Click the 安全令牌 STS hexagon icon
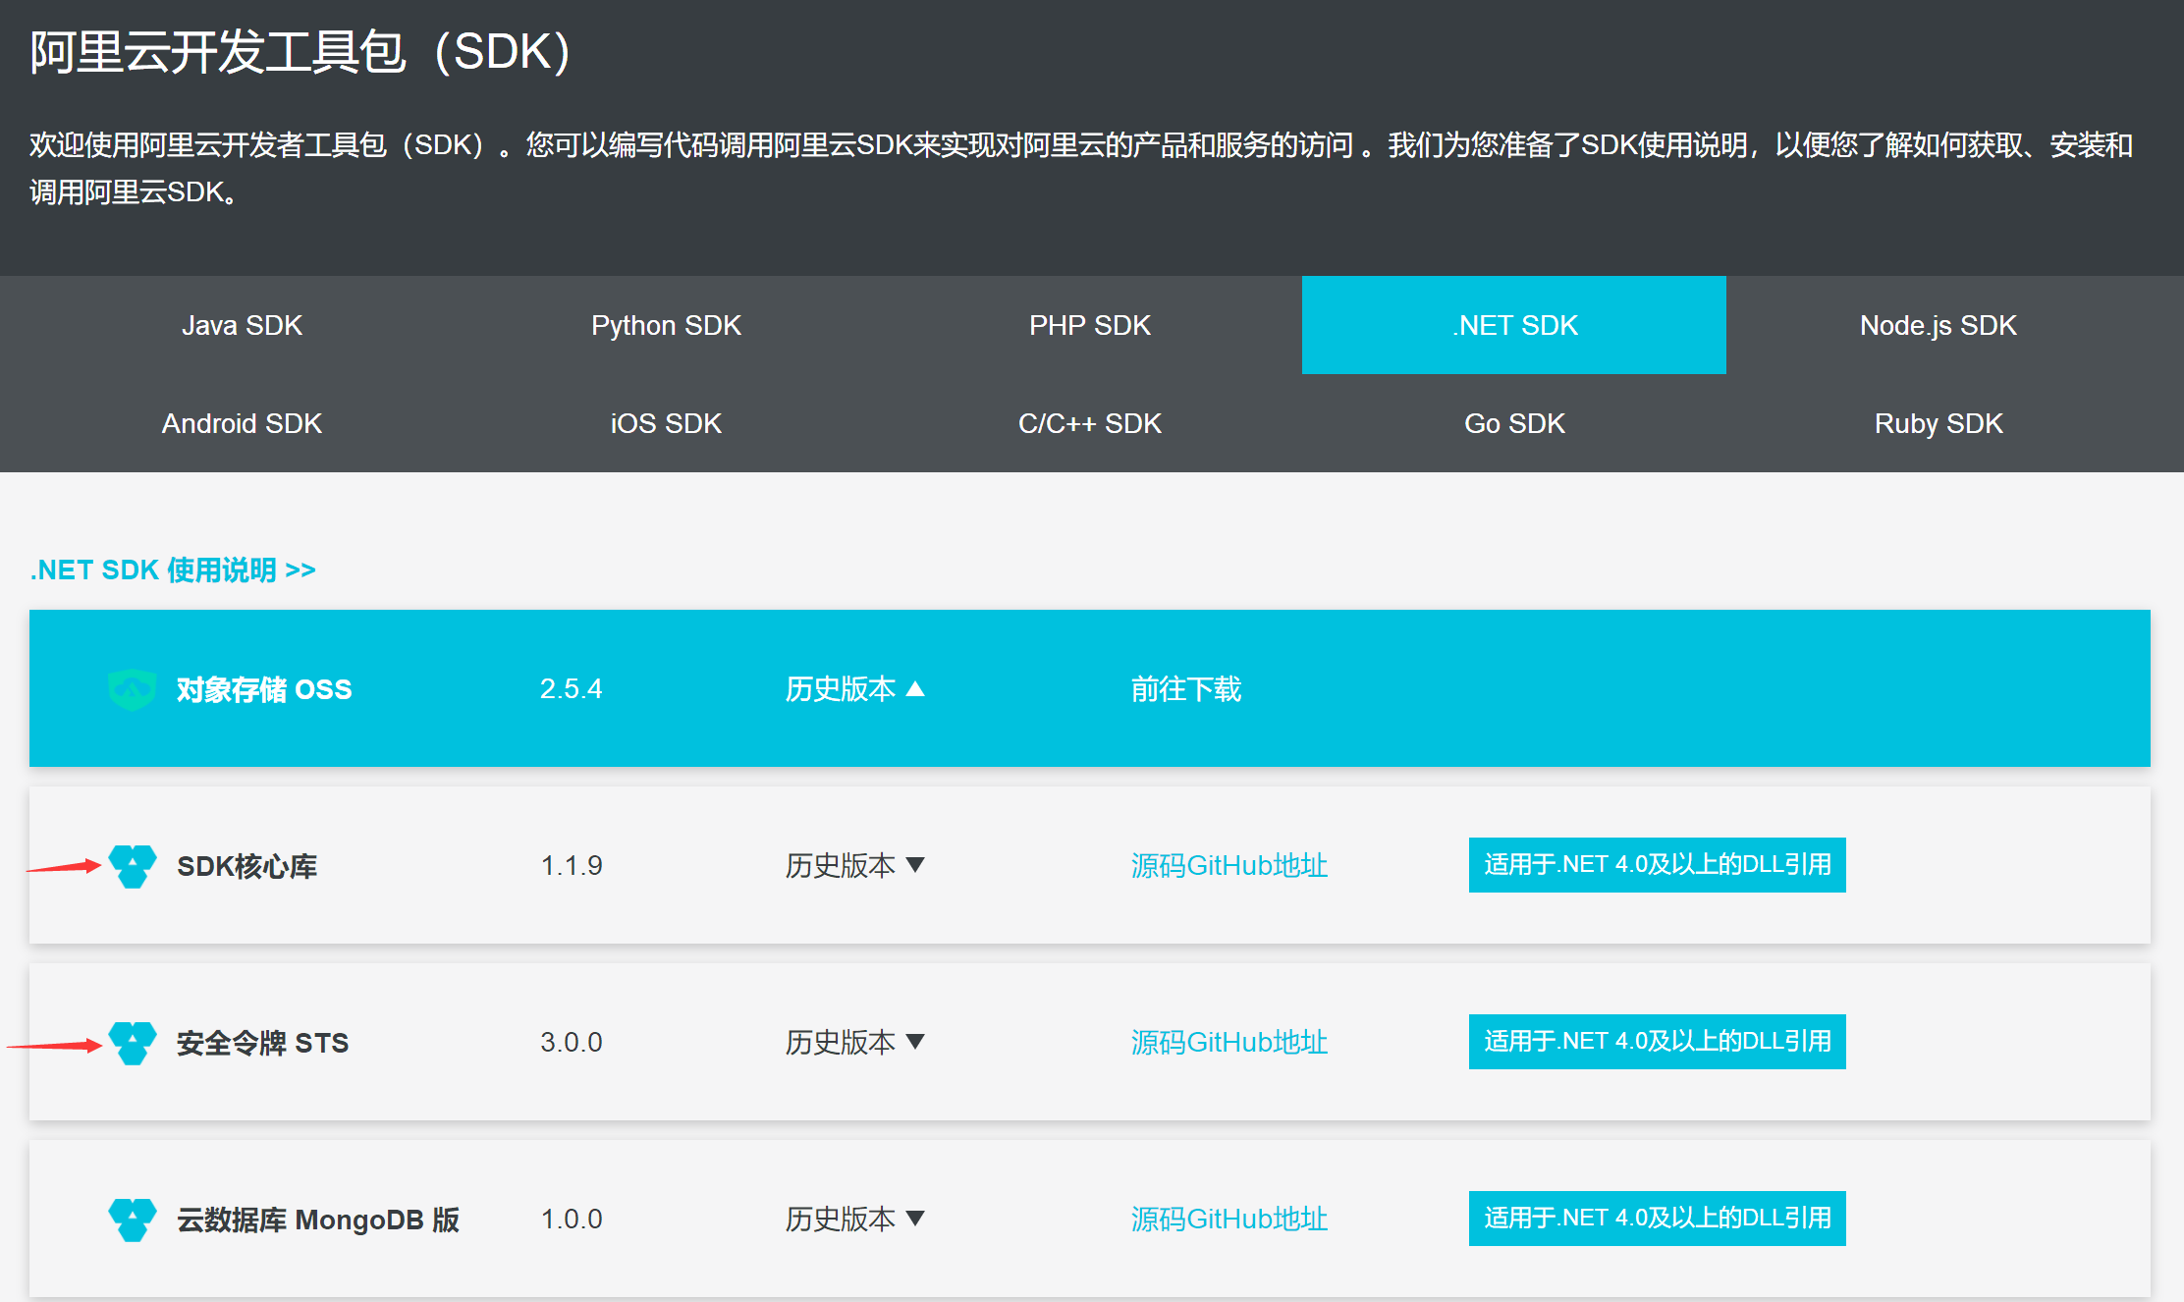This screenshot has width=2184, height=1302. point(133,1043)
